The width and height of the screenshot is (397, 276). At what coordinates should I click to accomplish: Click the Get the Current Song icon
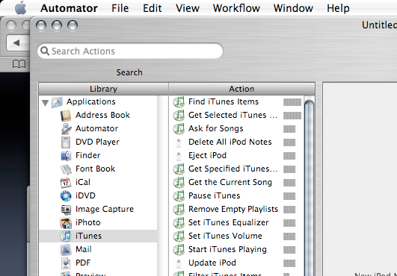179,183
